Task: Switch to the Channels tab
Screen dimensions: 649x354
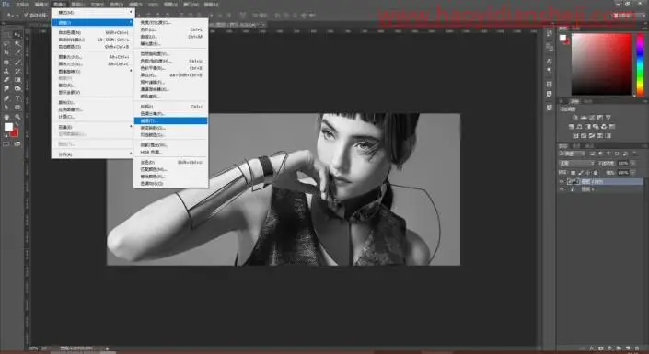Action: coord(575,145)
